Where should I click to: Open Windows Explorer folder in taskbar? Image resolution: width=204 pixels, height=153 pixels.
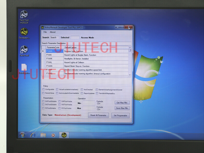[43, 135]
